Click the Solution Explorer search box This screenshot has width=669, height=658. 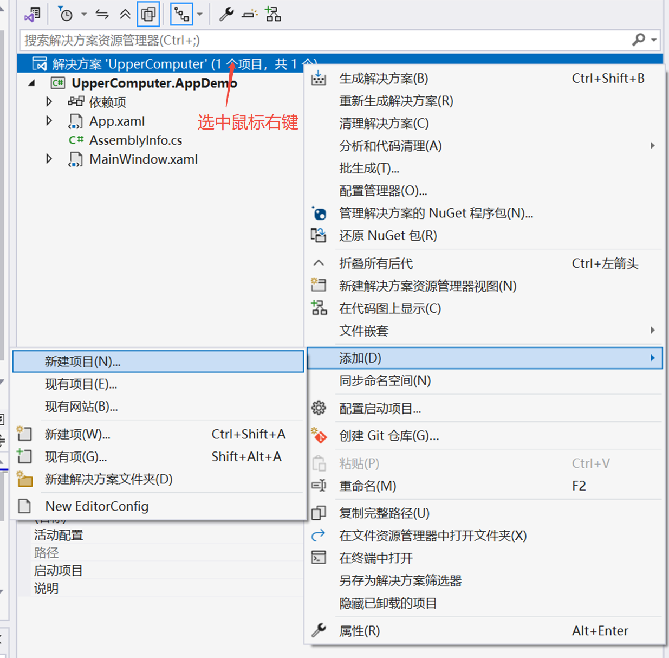[325, 40]
